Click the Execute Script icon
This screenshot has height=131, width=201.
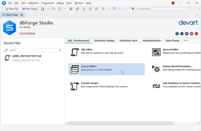coord(75,86)
